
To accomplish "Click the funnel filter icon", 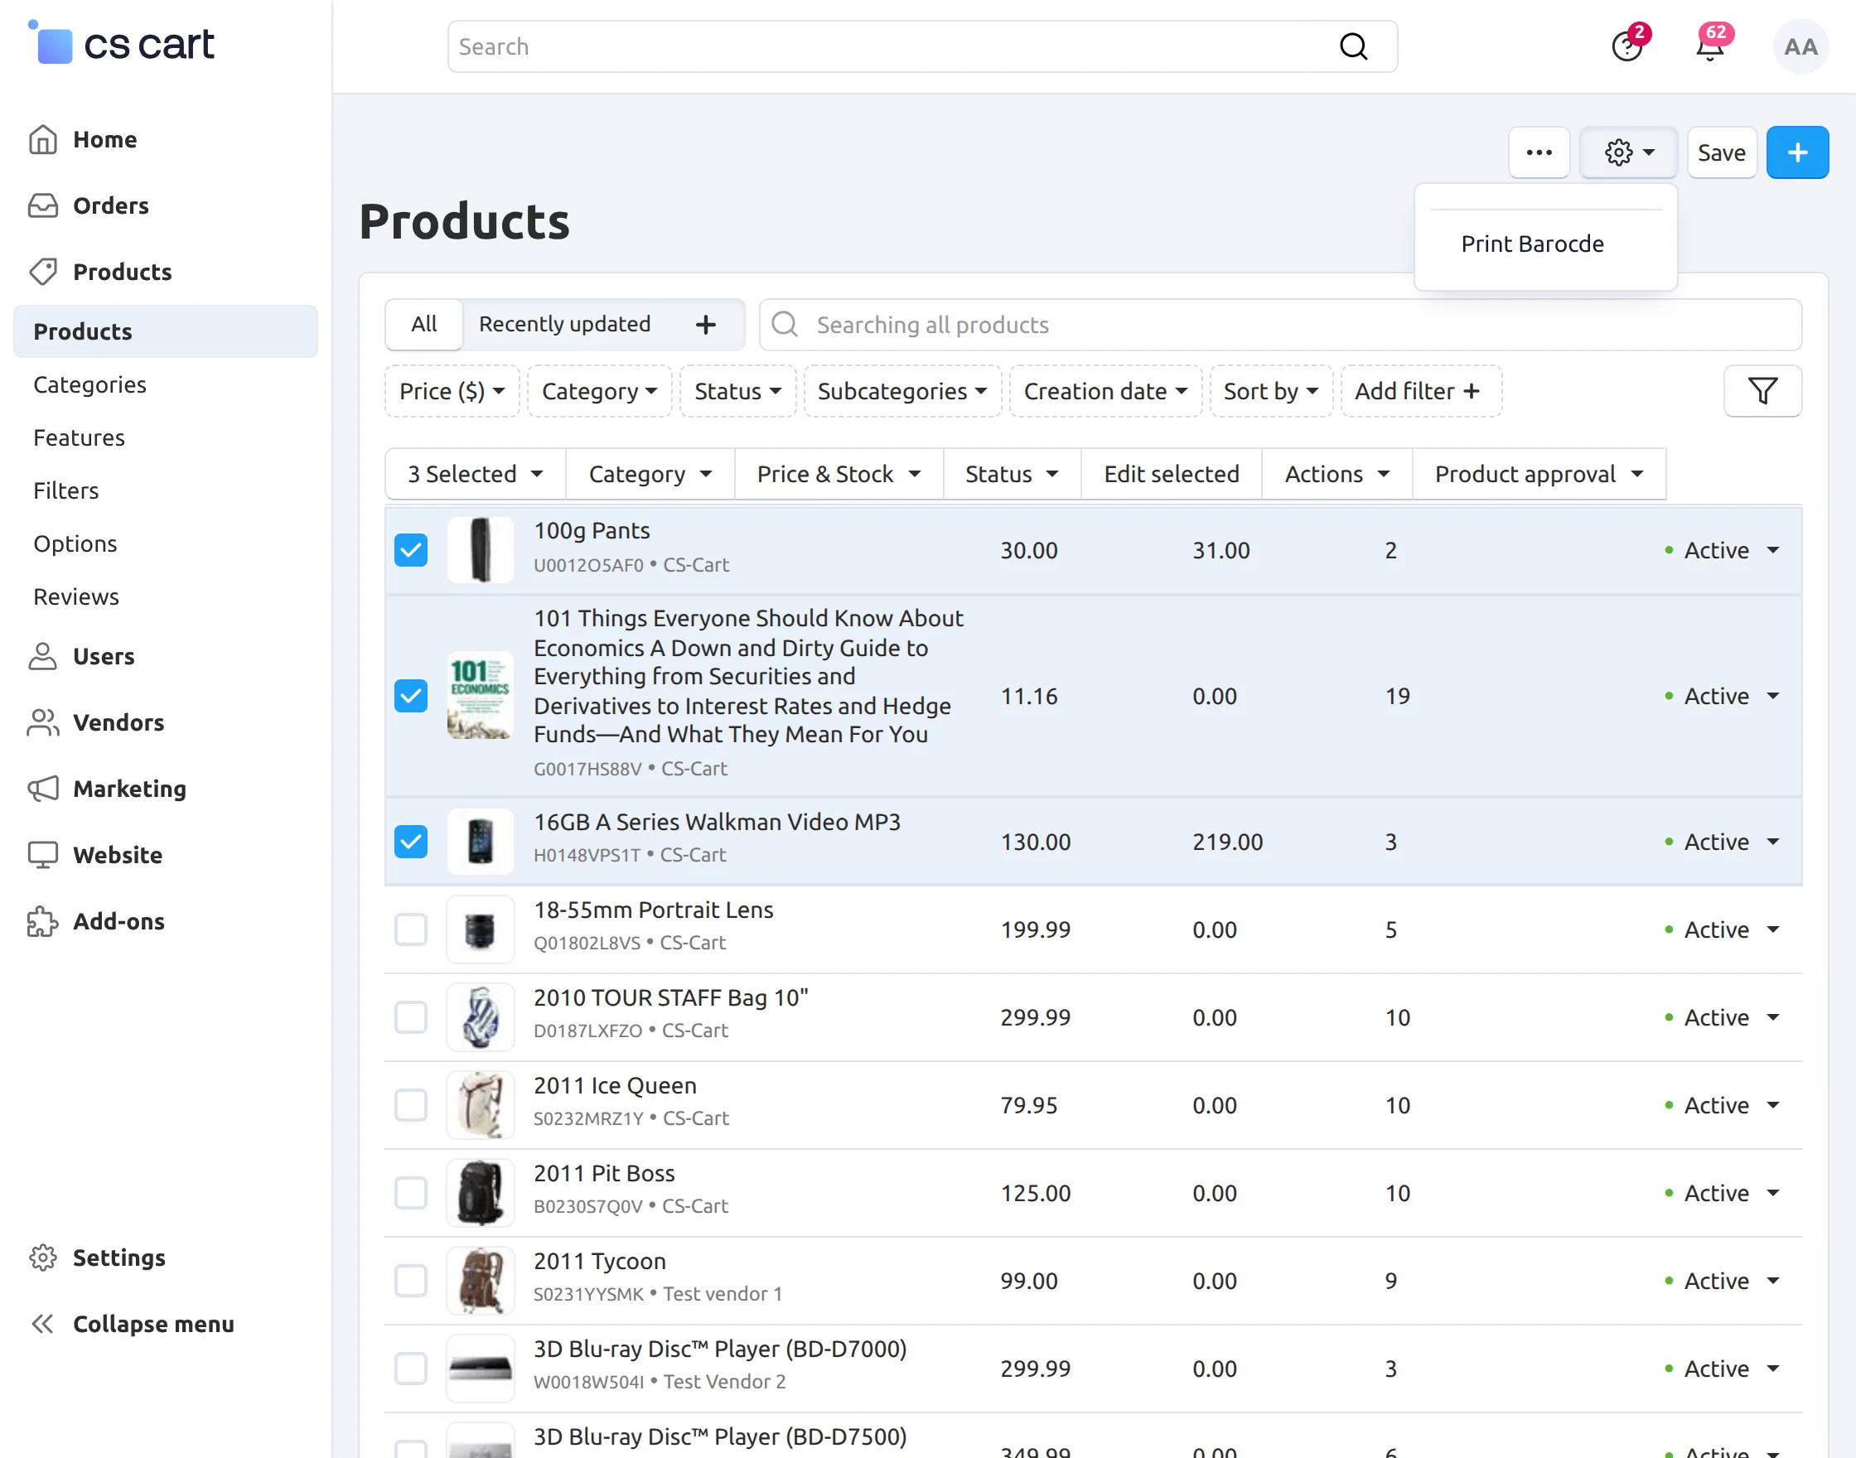I will coord(1762,391).
